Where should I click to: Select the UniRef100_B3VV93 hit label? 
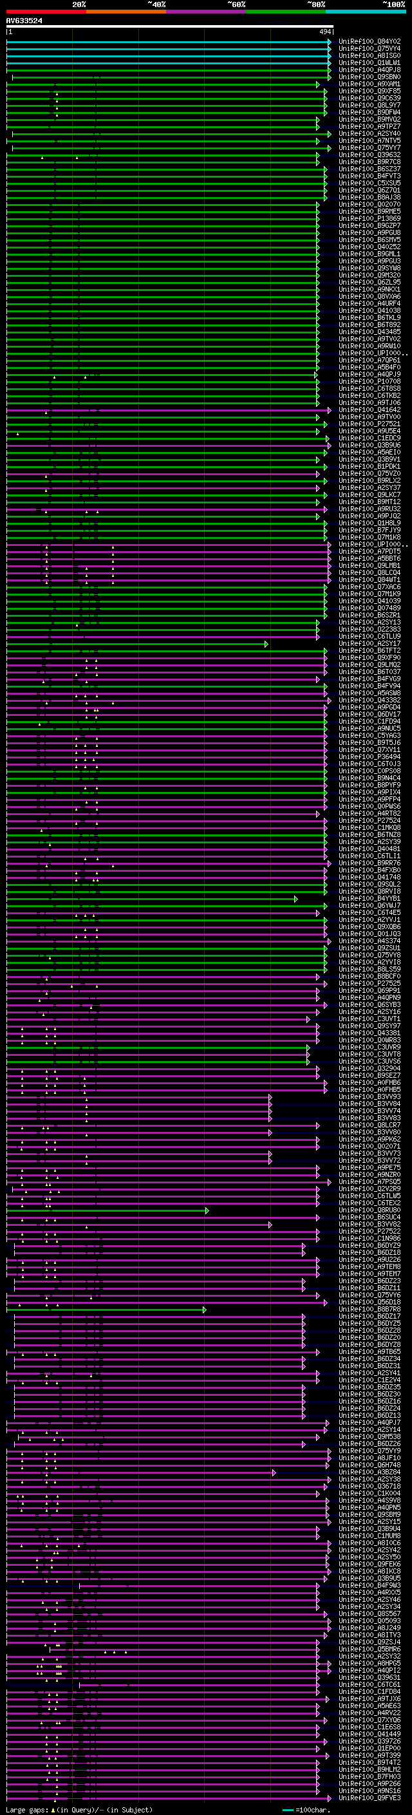pos(370,1096)
